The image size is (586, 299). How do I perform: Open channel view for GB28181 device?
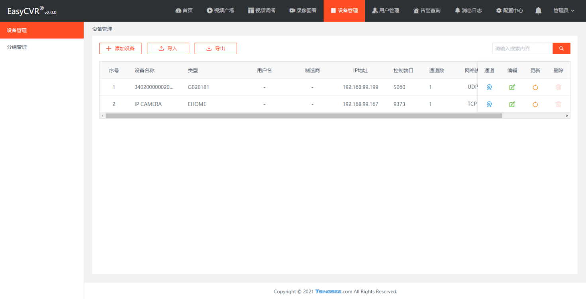(489, 87)
